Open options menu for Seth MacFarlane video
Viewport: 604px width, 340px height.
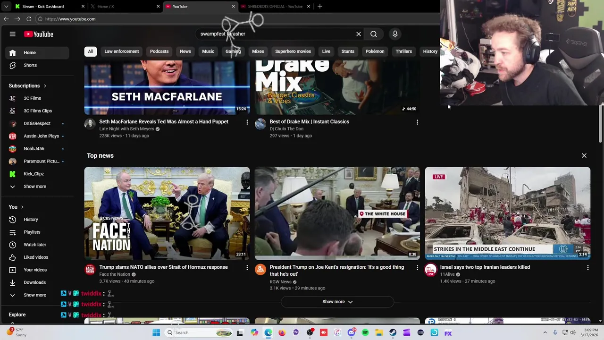(x=247, y=122)
